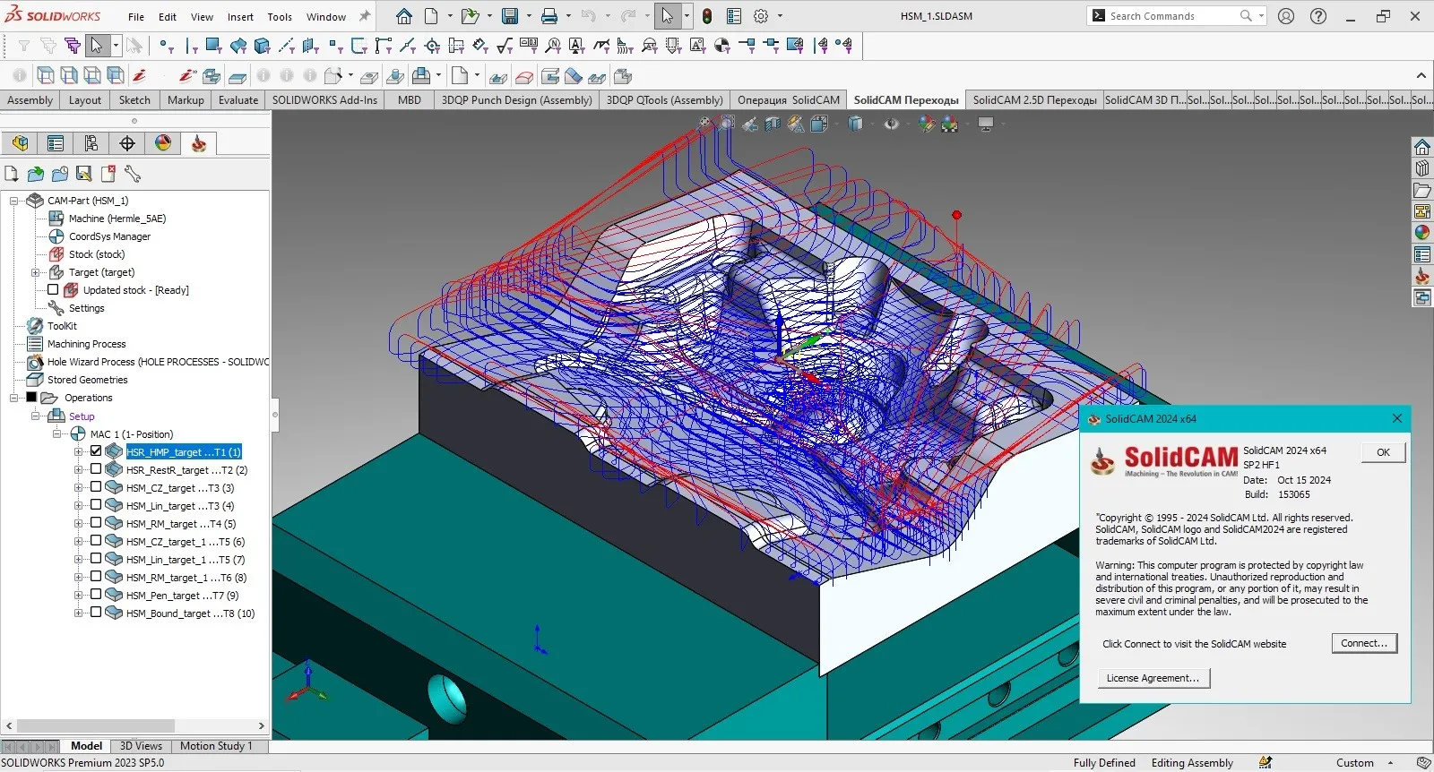Check HSM_CZ_target T3 (3) checkbox
This screenshot has height=772, width=1434.
96,487
